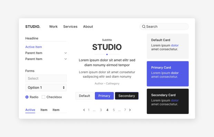Click dolor link in Primary Card

click(175, 73)
